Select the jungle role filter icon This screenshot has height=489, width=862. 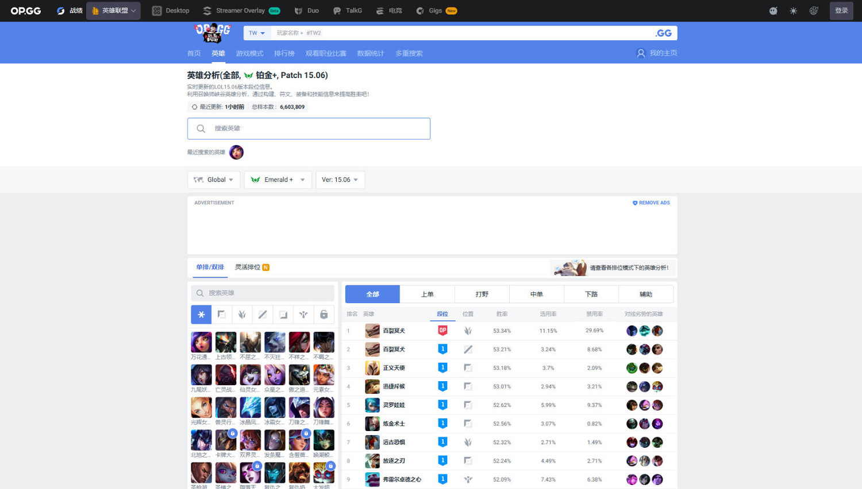tap(242, 314)
